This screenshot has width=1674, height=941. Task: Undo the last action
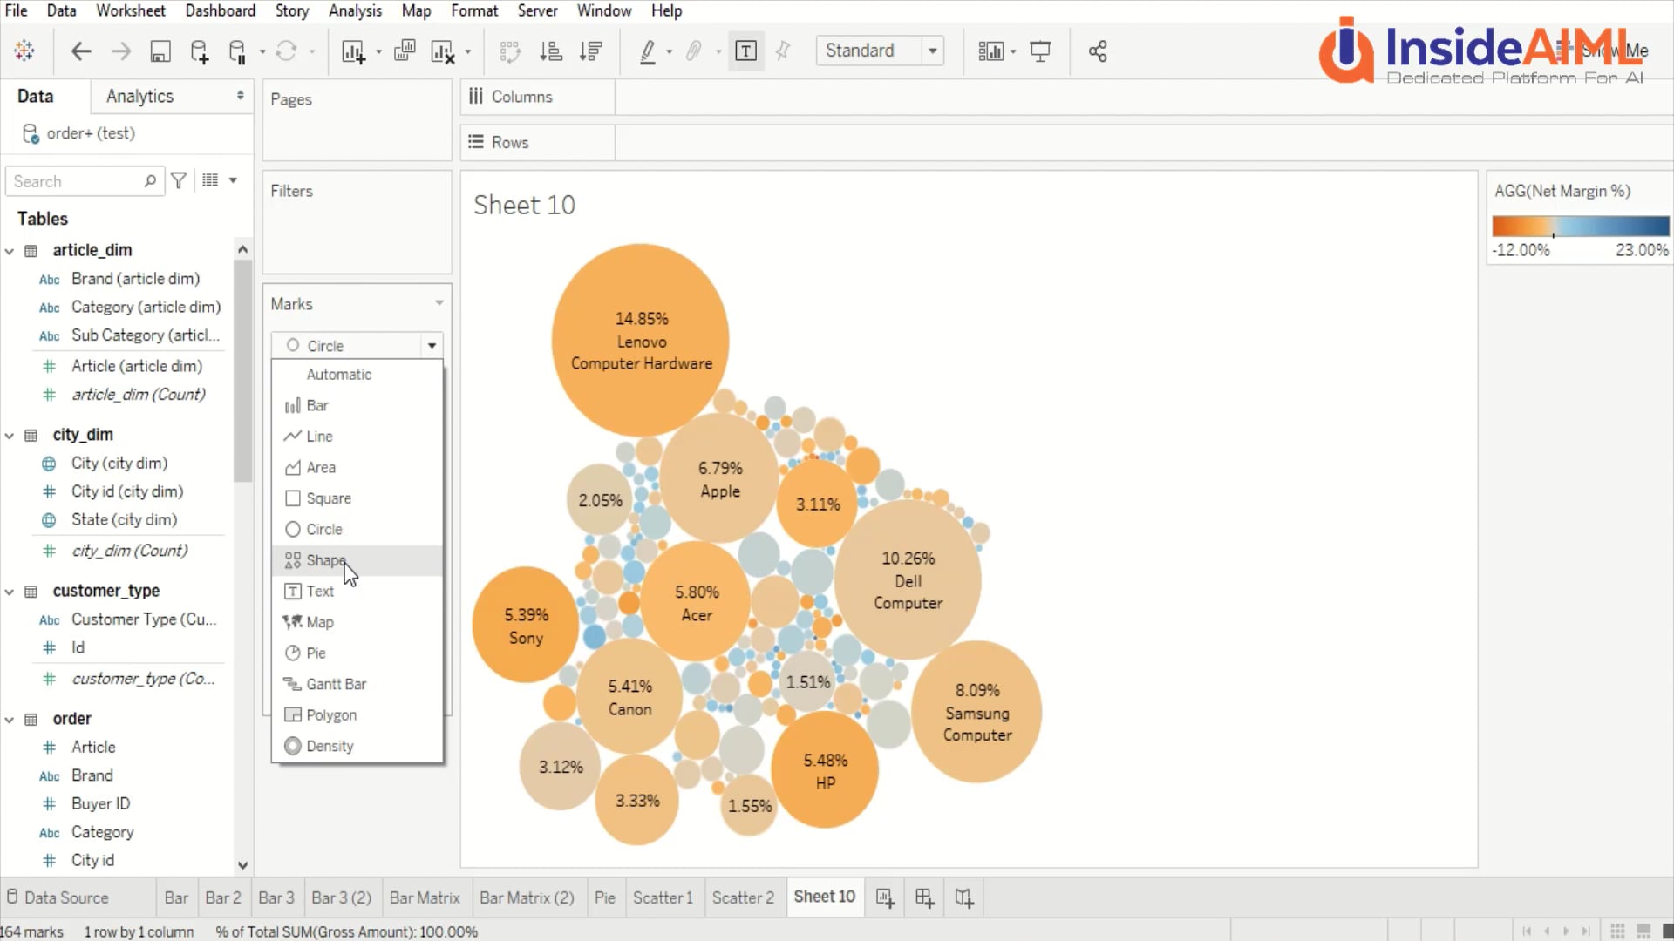click(x=80, y=51)
